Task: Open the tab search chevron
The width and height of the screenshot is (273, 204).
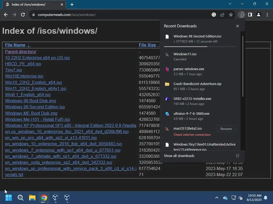Action: [x=230, y=4]
